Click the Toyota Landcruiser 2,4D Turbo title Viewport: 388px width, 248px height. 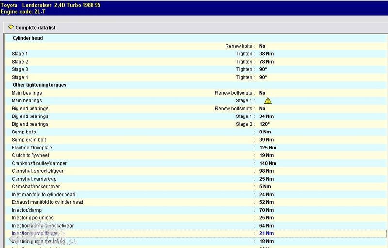pos(50,5)
